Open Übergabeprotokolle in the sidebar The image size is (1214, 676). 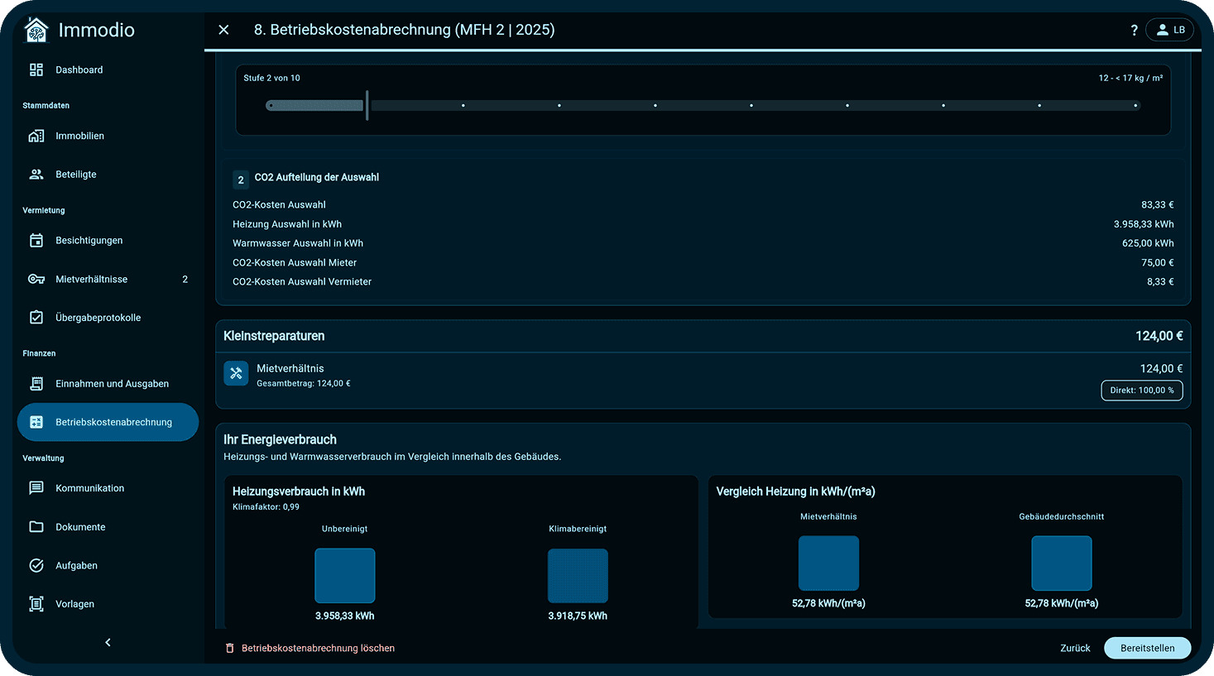[108, 318]
